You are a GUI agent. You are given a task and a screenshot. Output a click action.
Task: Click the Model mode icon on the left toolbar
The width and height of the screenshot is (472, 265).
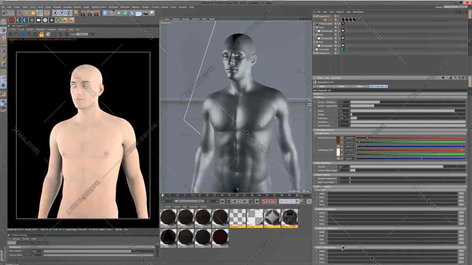(x=3, y=36)
